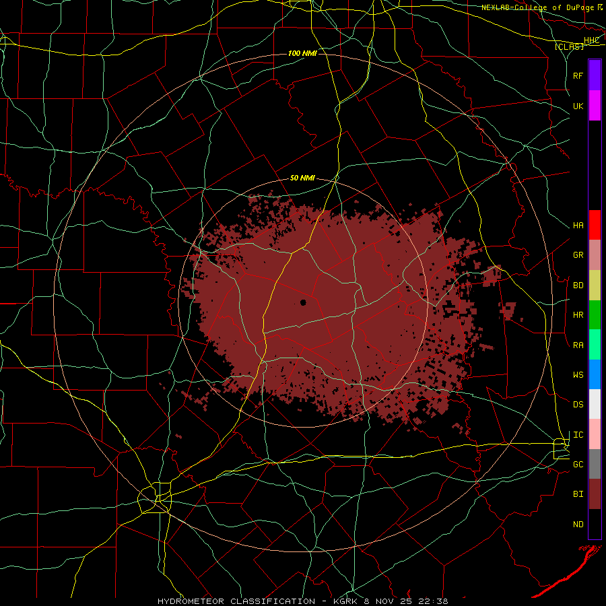Click the IC light pink legend swatch

[595, 434]
